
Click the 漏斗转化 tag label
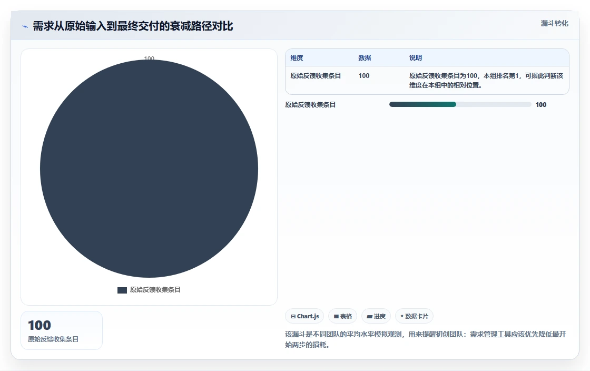point(554,23)
